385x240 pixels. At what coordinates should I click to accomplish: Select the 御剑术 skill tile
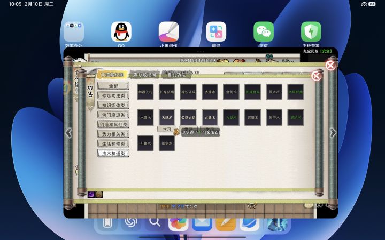pos(167,143)
